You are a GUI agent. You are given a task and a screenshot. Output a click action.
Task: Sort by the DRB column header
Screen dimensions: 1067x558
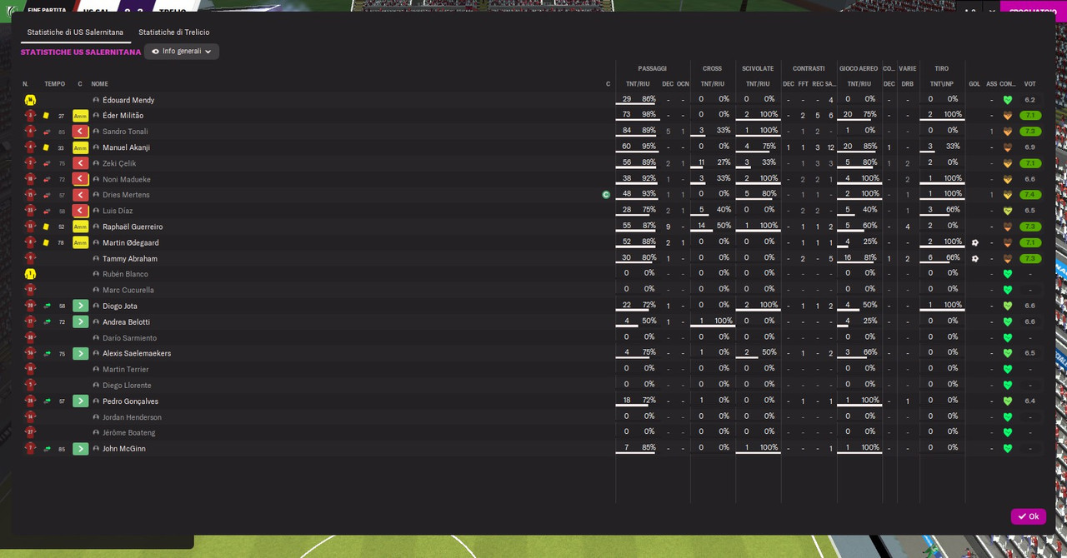[908, 84]
